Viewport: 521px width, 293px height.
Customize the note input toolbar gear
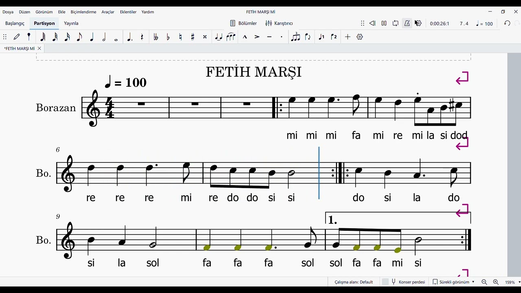click(x=360, y=37)
